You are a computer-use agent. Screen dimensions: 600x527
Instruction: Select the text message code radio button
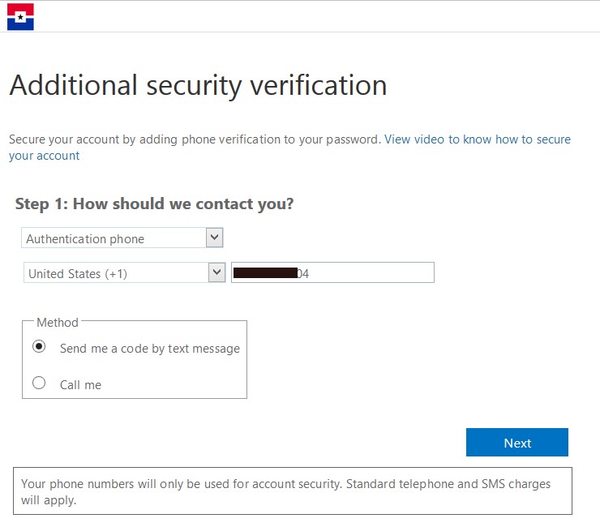click(x=39, y=347)
